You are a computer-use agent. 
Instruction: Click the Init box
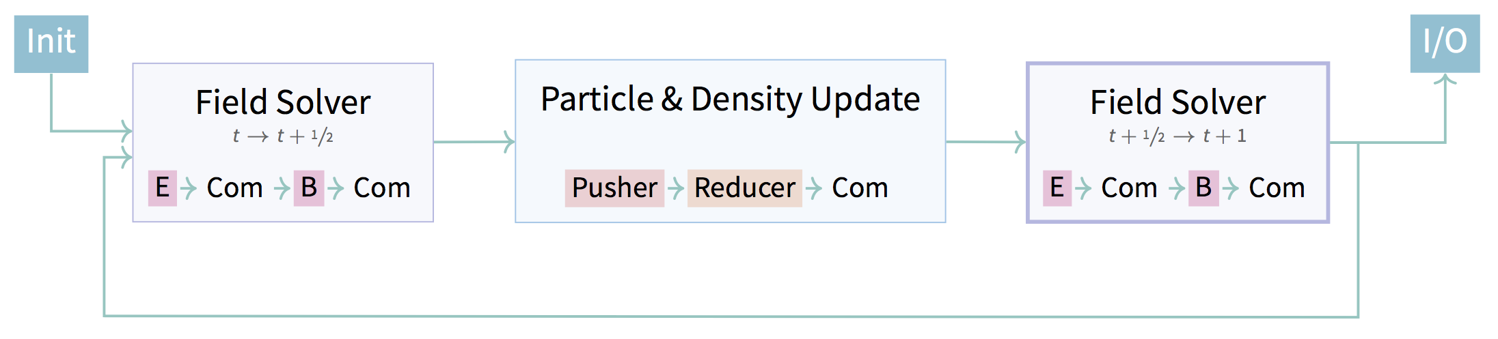click(51, 44)
